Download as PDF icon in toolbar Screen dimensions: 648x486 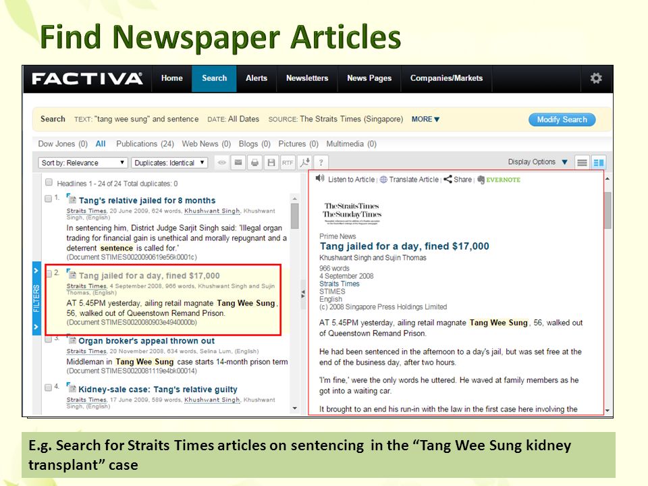coord(304,163)
